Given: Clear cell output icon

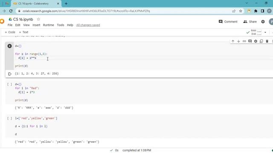Looking at the screenshot, I should click(x=10, y=74).
